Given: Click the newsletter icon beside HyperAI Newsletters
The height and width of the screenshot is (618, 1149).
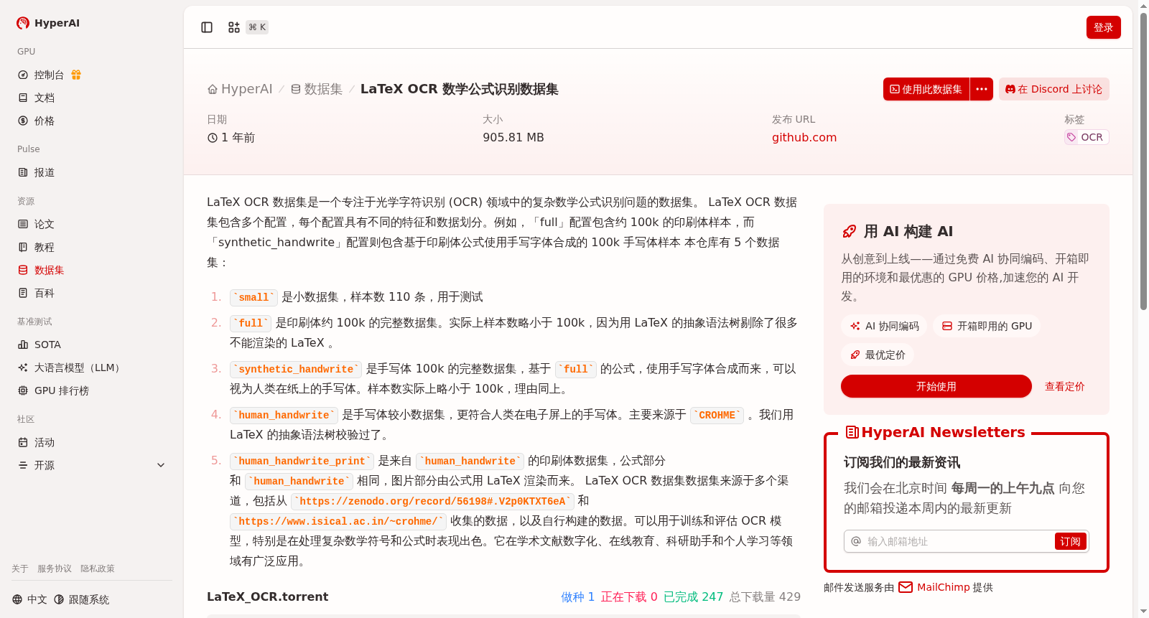Looking at the screenshot, I should click(852, 432).
